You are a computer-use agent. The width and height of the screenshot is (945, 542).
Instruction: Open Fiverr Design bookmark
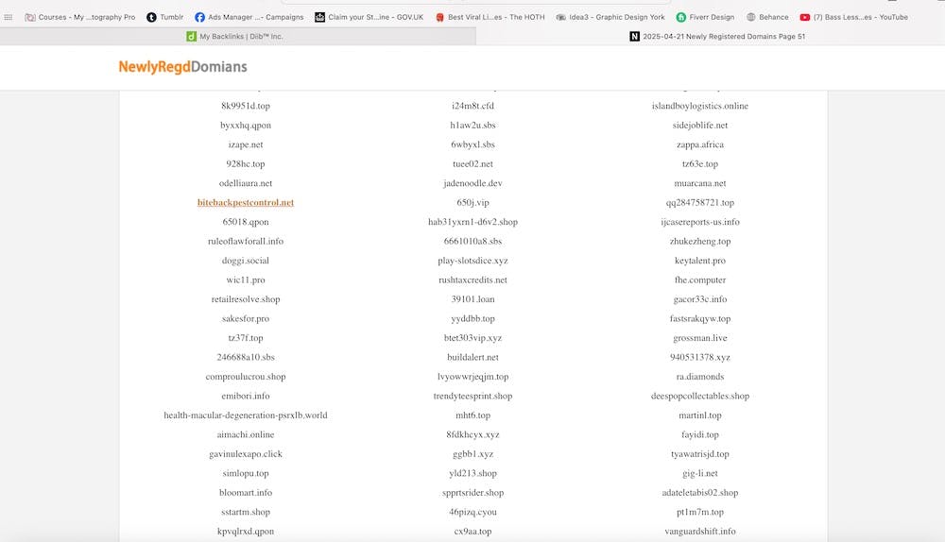tap(705, 17)
